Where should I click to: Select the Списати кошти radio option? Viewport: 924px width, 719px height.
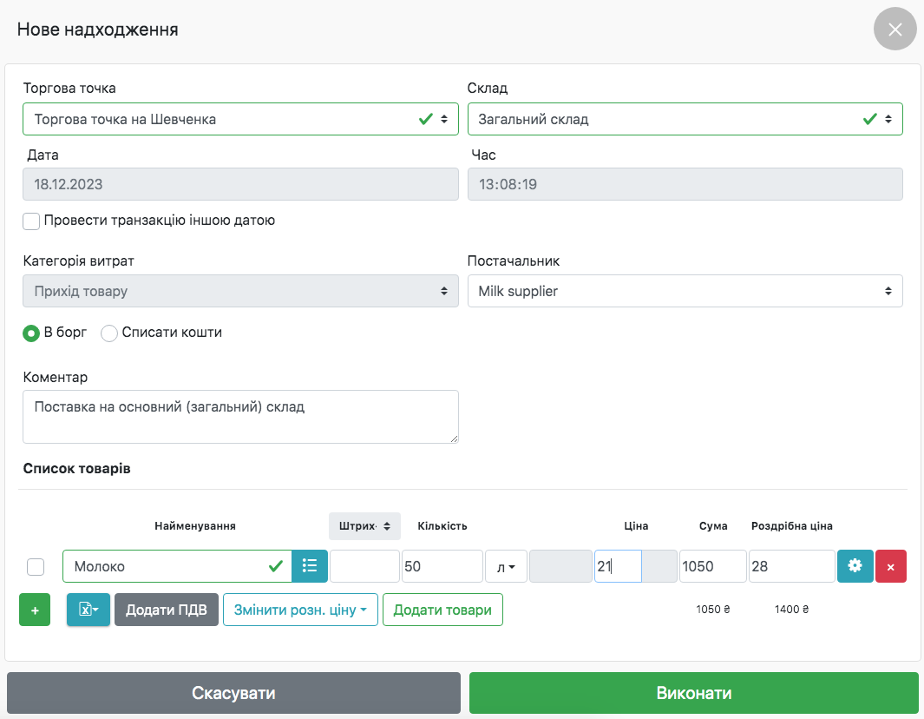point(110,333)
